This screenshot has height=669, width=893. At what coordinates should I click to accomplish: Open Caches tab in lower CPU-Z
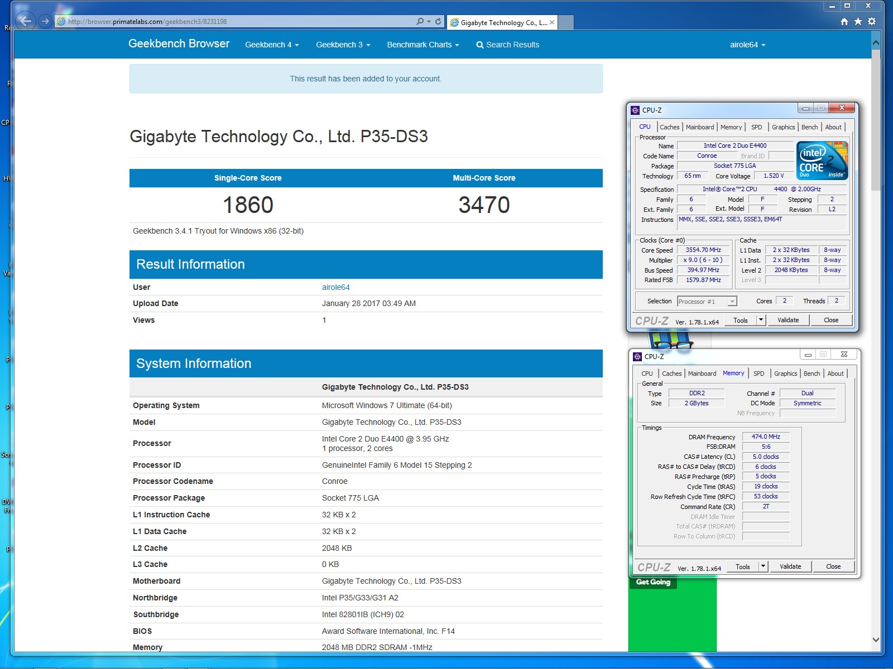(x=671, y=374)
